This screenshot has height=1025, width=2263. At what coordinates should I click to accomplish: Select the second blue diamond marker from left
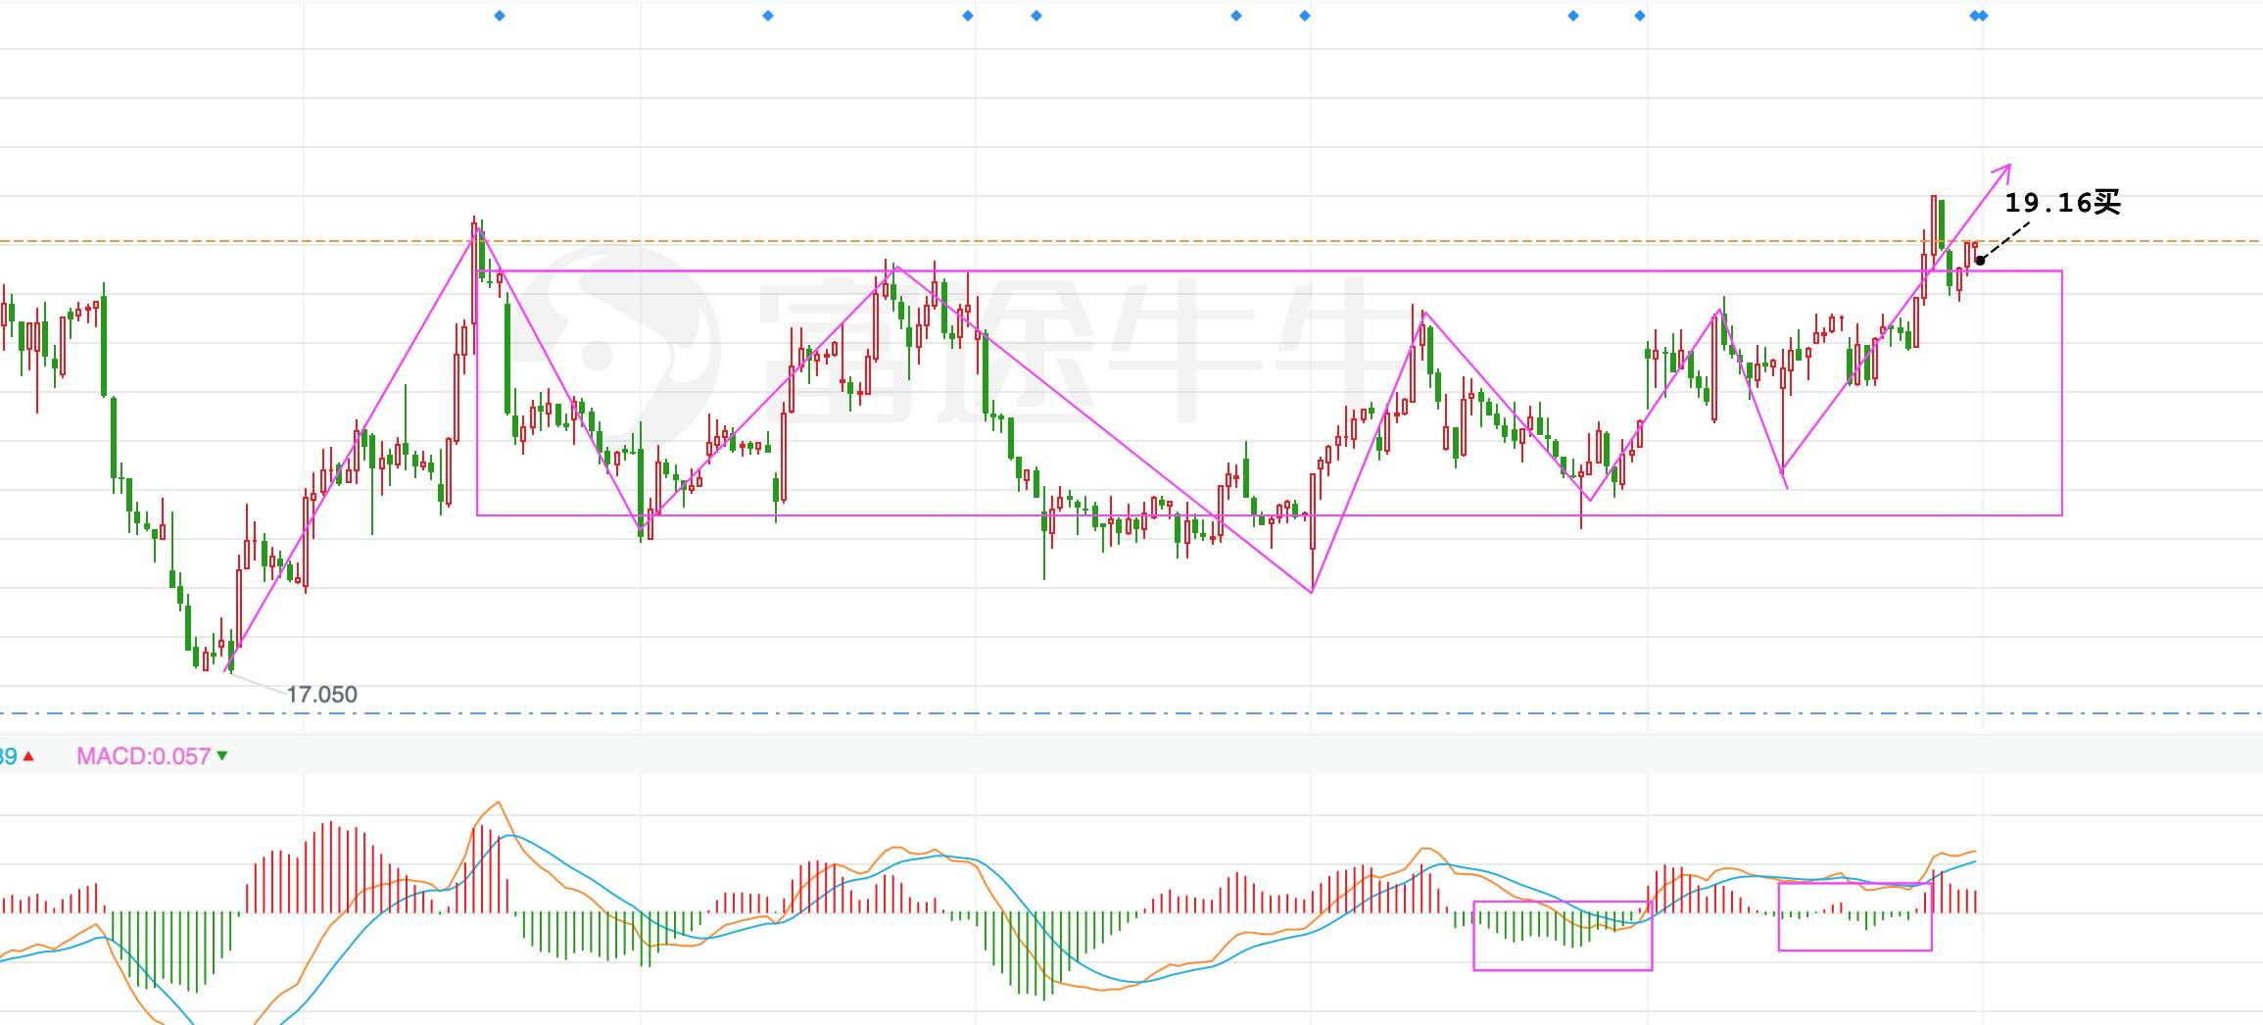pyautogui.click(x=768, y=16)
